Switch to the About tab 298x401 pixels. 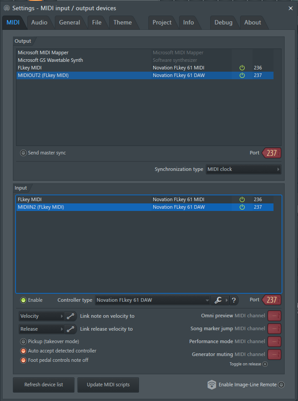[x=253, y=23]
